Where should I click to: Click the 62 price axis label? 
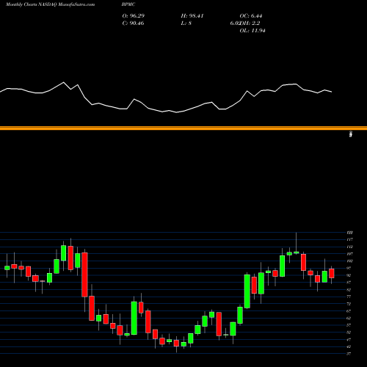(349, 319)
